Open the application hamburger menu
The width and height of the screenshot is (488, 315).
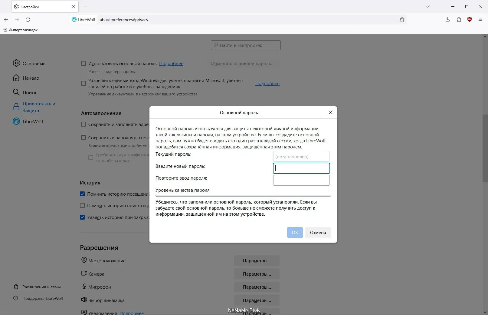click(480, 20)
